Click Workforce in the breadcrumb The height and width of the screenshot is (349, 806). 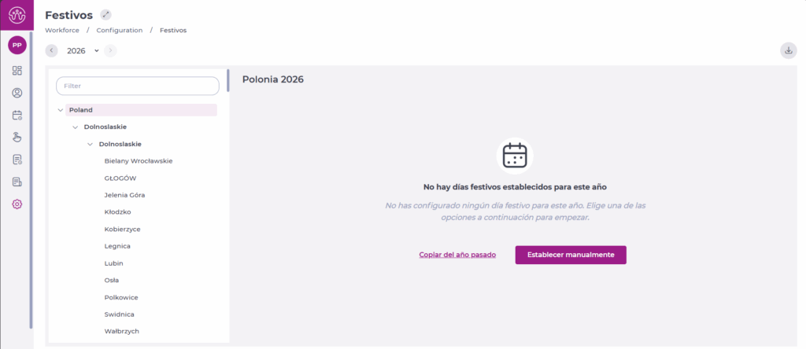[61, 30]
